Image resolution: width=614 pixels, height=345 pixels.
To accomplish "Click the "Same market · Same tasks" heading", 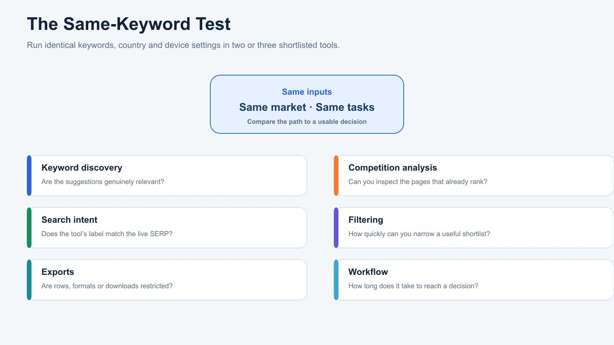I will pyautogui.click(x=307, y=107).
